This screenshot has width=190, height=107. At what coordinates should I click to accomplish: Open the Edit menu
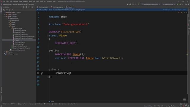tap(7, 1)
